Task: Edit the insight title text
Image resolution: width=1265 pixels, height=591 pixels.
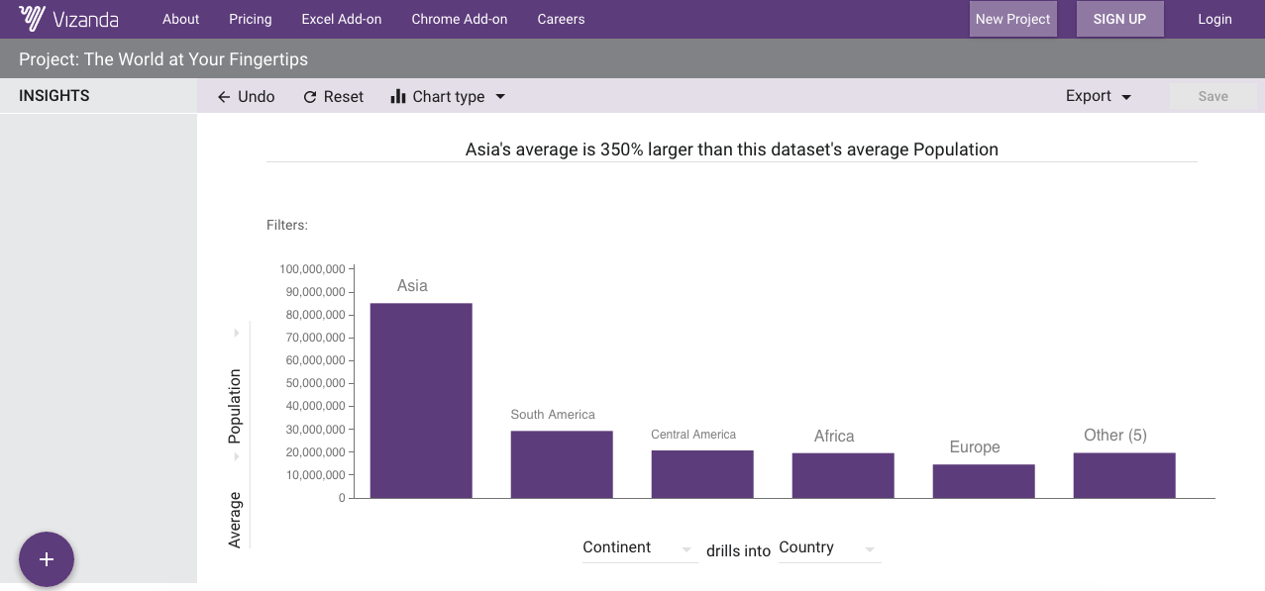Action: [731, 150]
